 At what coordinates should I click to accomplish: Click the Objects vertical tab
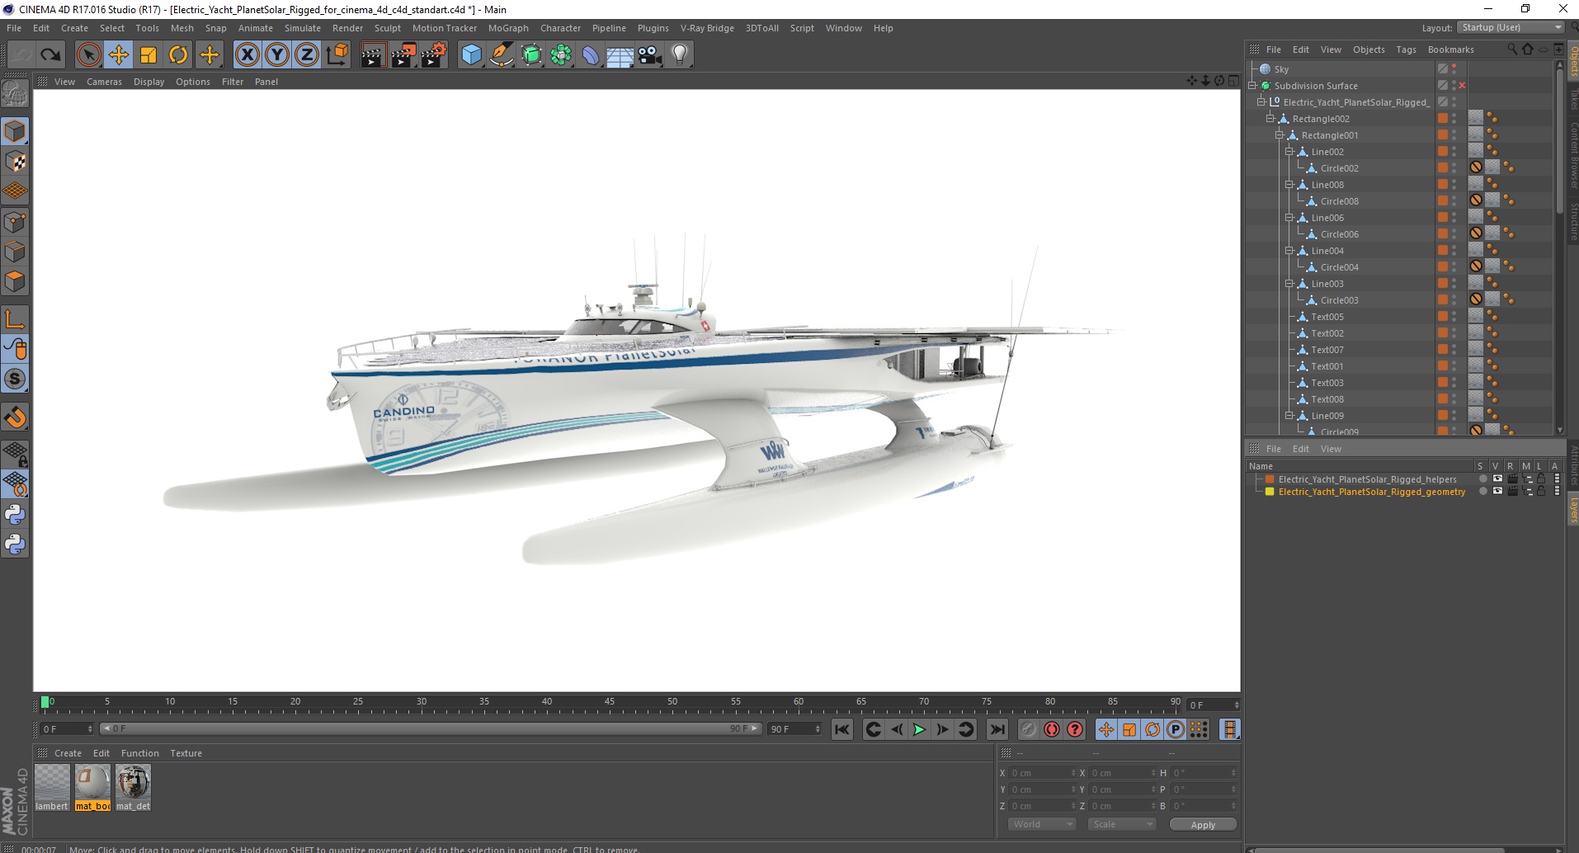[1573, 61]
